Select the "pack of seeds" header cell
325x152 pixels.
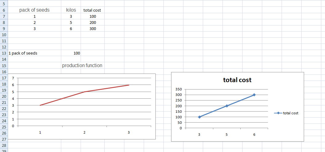coord(34,10)
